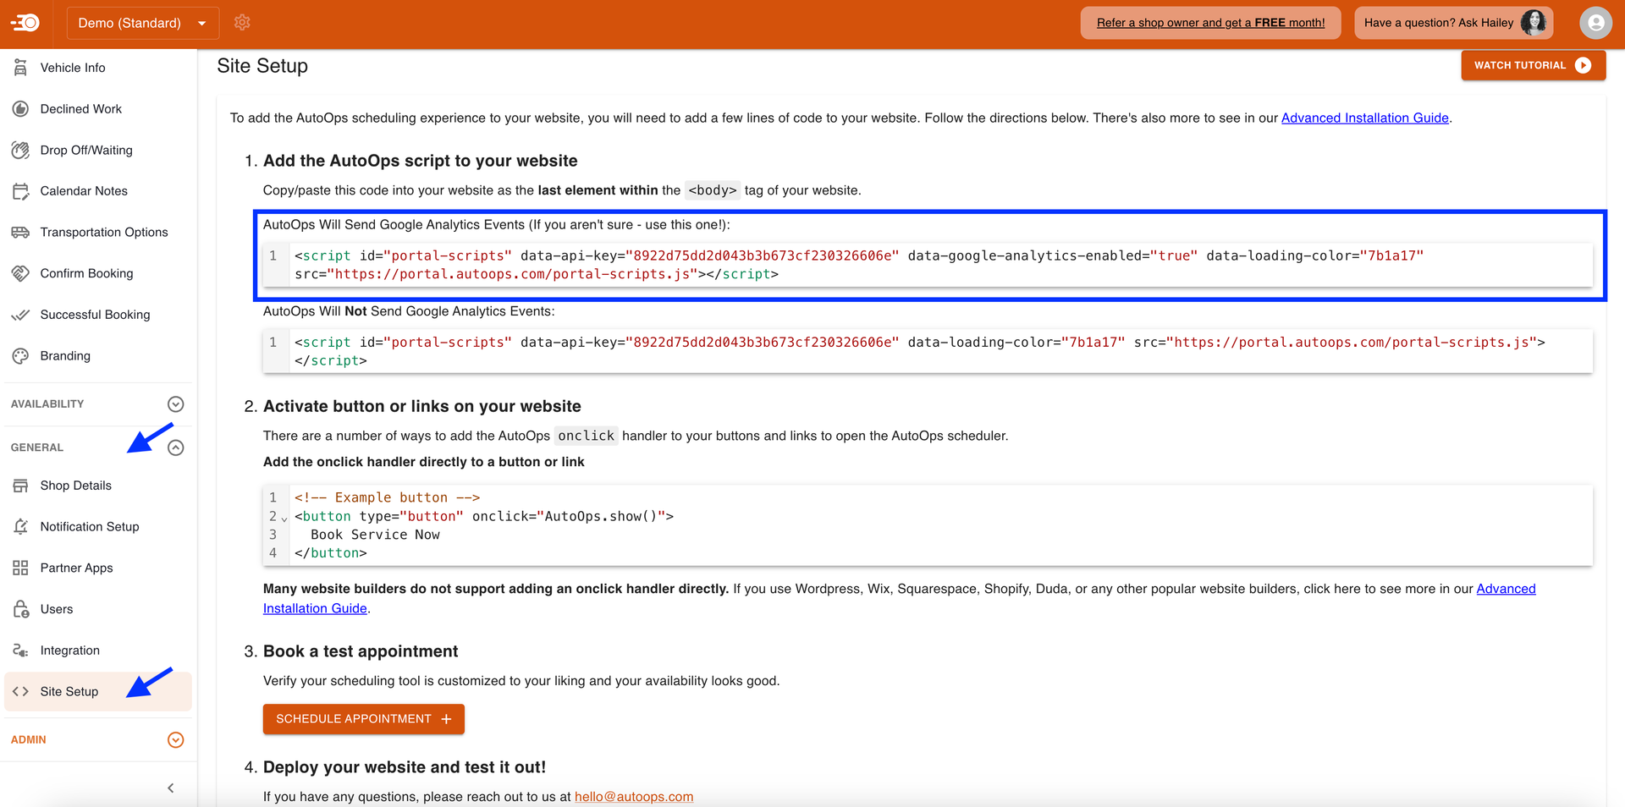The height and width of the screenshot is (807, 1625).
Task: Click the Partner Apps grid icon
Action: (x=20, y=568)
